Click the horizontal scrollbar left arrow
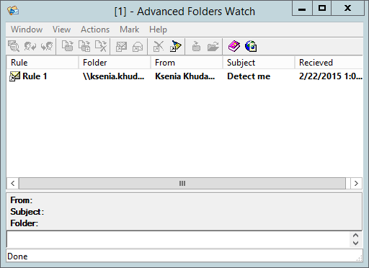Viewport: 369px width, 268px height. (13, 184)
